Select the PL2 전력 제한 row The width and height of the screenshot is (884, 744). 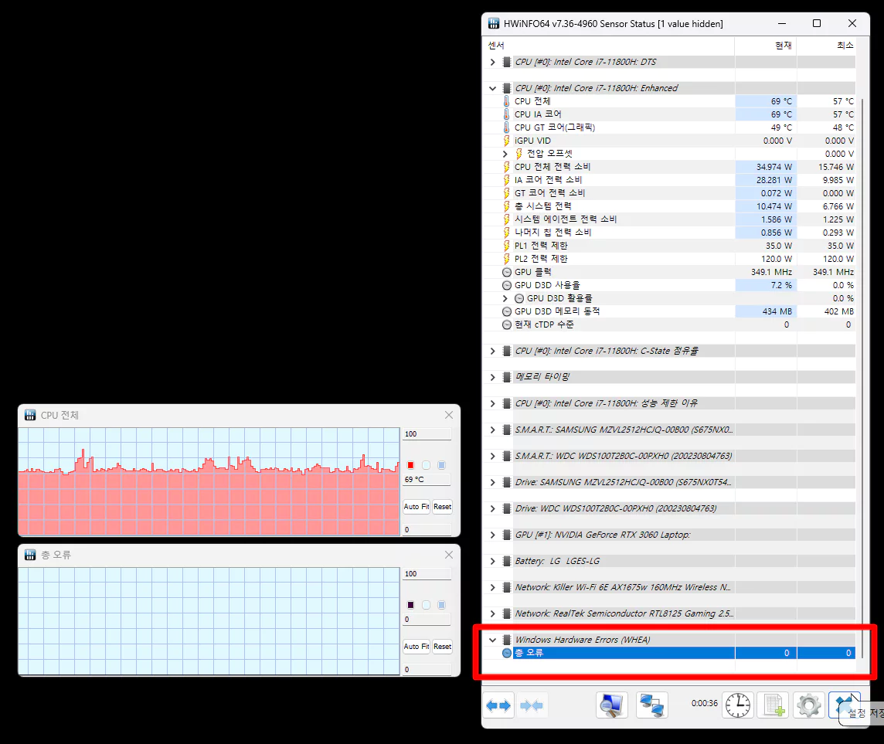669,259
